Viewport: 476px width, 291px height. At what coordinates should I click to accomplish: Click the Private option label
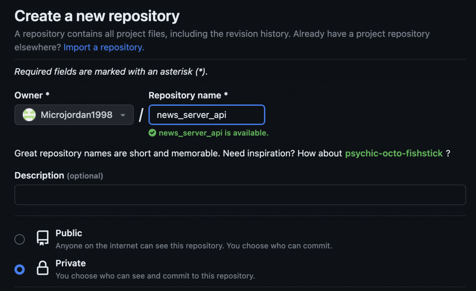click(x=71, y=263)
